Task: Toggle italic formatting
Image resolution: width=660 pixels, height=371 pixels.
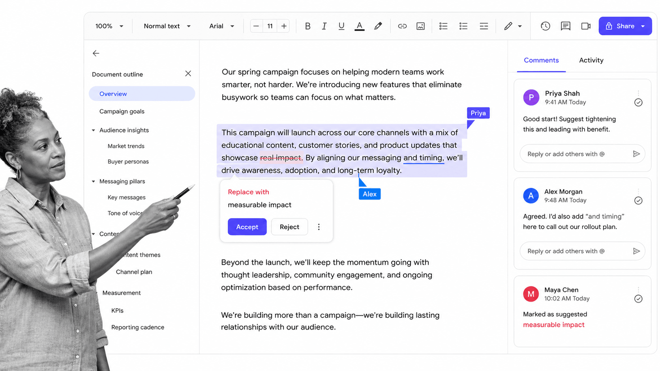Action: click(324, 26)
